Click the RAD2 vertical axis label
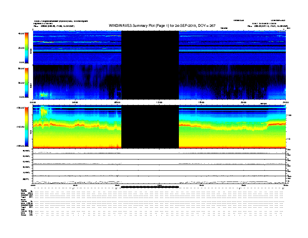 31,51
